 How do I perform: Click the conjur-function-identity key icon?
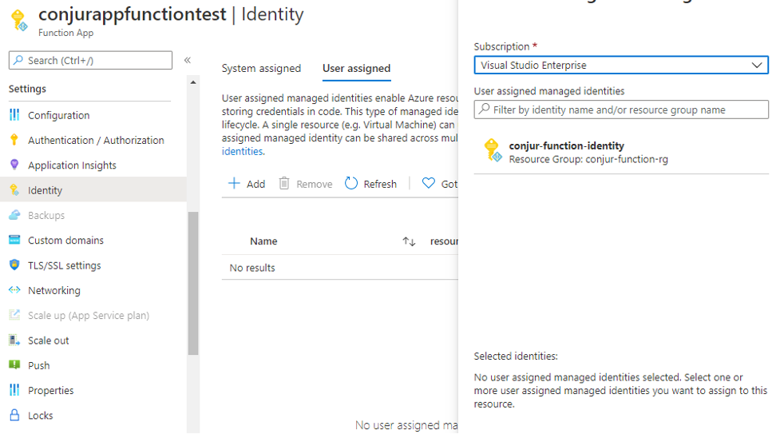tap(493, 151)
